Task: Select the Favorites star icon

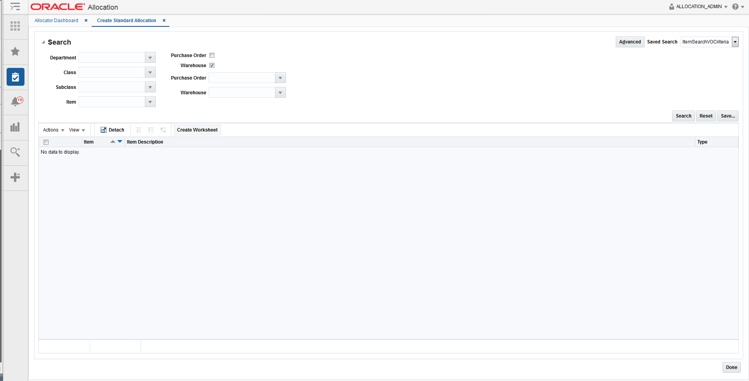Action: click(x=15, y=52)
